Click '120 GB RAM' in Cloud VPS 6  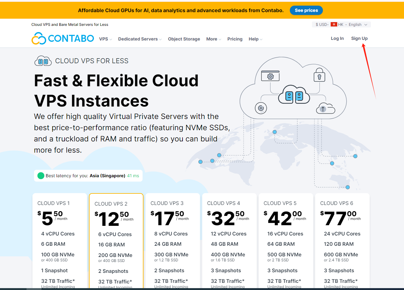pyautogui.click(x=339, y=244)
